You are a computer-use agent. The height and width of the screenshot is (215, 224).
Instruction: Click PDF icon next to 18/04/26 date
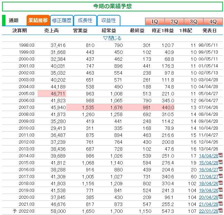[220, 183]
